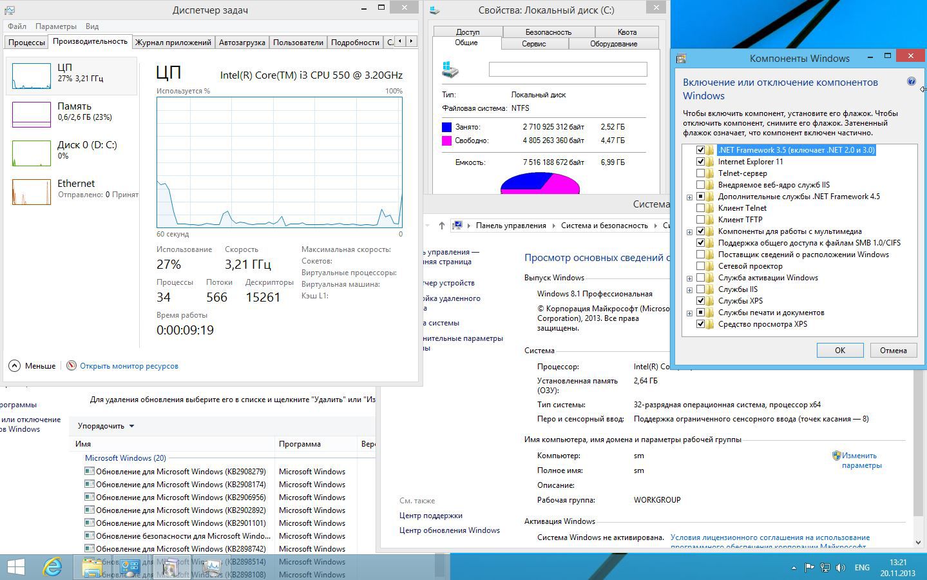Uncheck .NET Framework 3.5 checkbox
Viewport: 927px width, 580px height.
coord(700,150)
